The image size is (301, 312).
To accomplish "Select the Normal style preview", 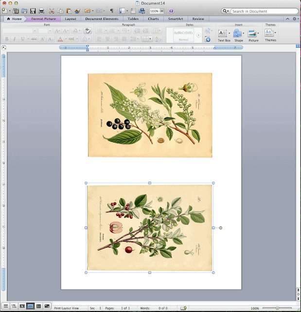I will point(183,35).
